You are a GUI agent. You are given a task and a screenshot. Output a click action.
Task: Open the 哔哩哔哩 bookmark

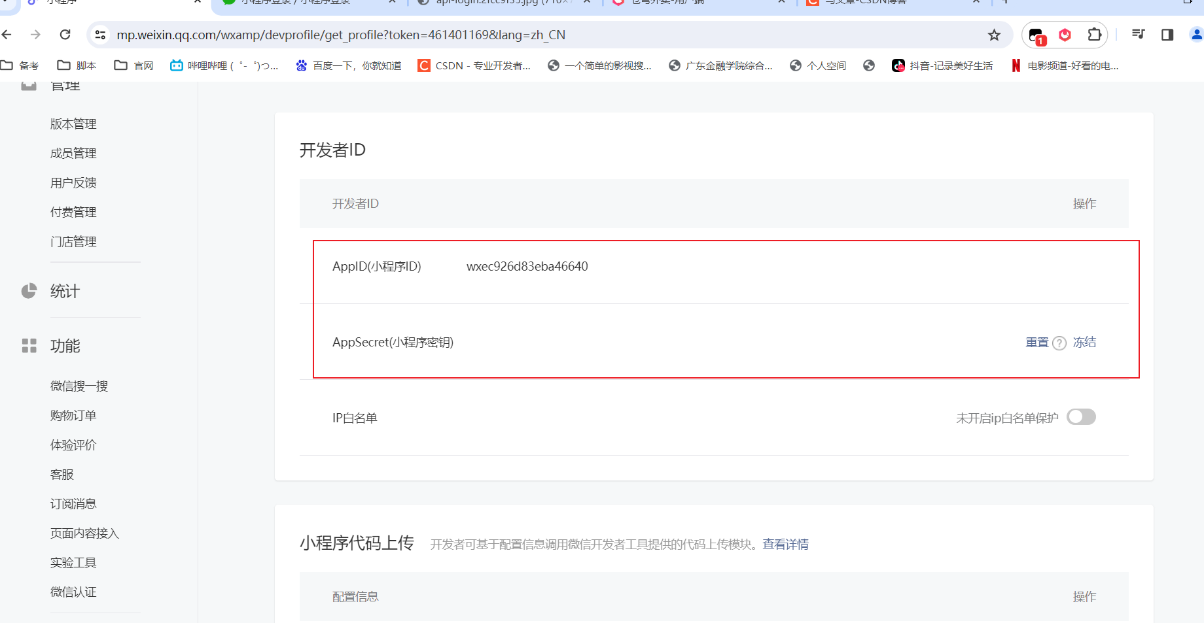tap(224, 65)
